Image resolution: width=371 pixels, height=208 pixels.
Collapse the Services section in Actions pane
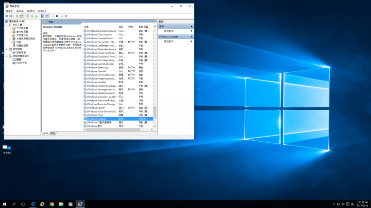pyautogui.click(x=191, y=26)
